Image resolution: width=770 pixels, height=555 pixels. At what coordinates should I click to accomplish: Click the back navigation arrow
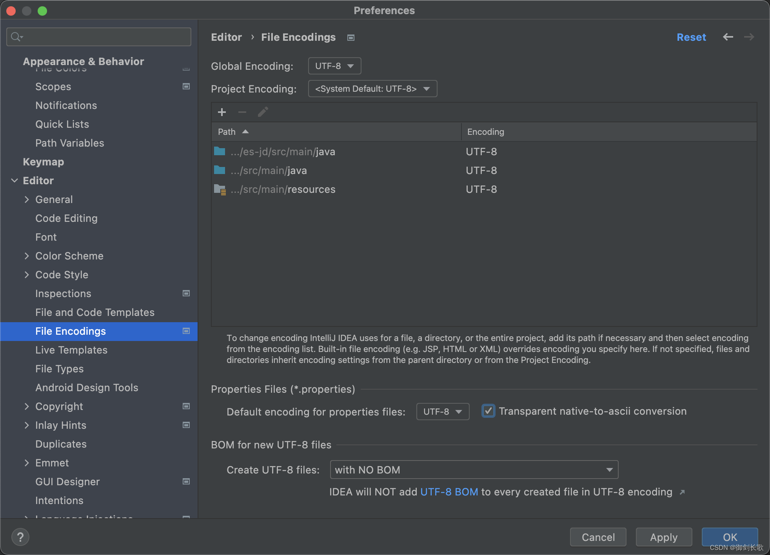728,37
